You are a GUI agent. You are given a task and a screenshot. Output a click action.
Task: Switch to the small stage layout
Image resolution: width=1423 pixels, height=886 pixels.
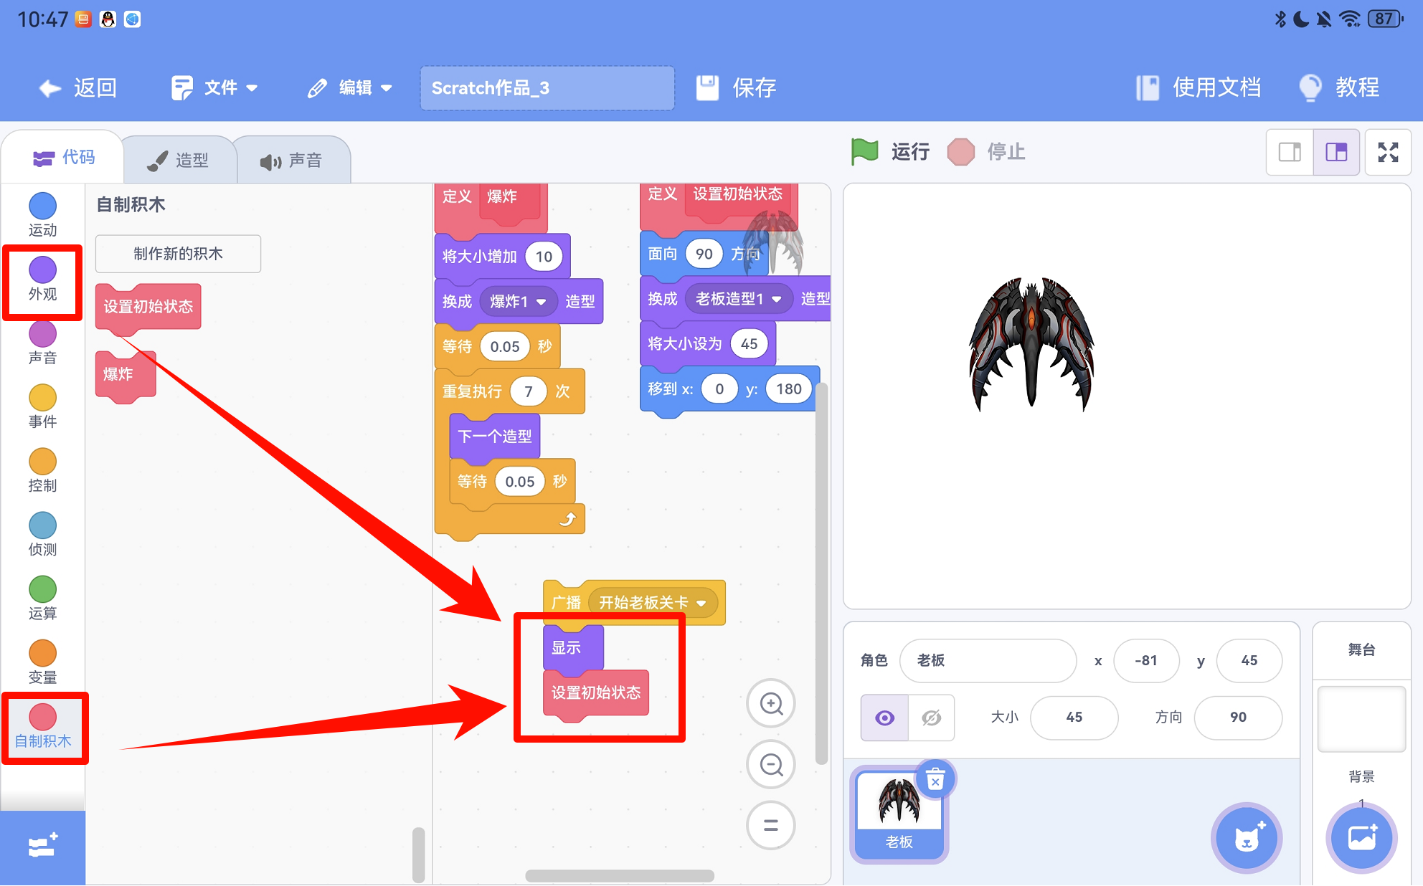pos(1290,152)
